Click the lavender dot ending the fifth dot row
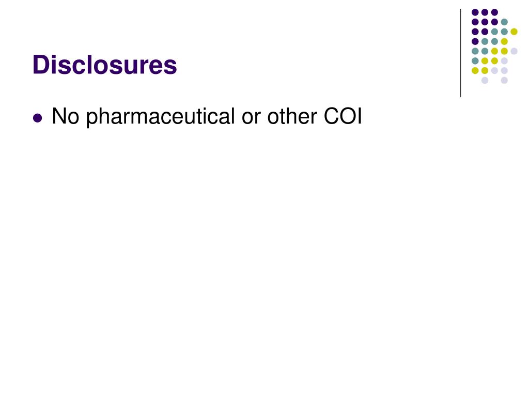The height and width of the screenshot is (397, 529). tap(514, 51)
